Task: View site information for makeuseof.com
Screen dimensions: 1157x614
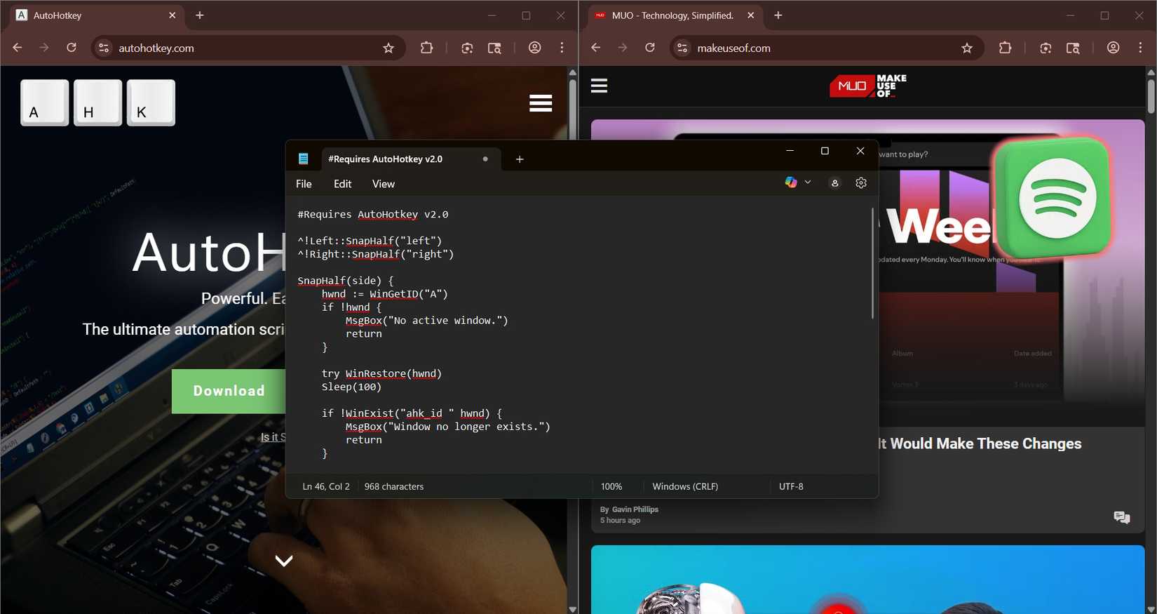Action: point(682,48)
